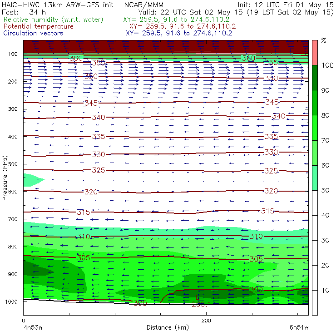Viewport: 336px width, 336px height.
Task: Click the '%' unit above the colorbar
Action: (324, 40)
